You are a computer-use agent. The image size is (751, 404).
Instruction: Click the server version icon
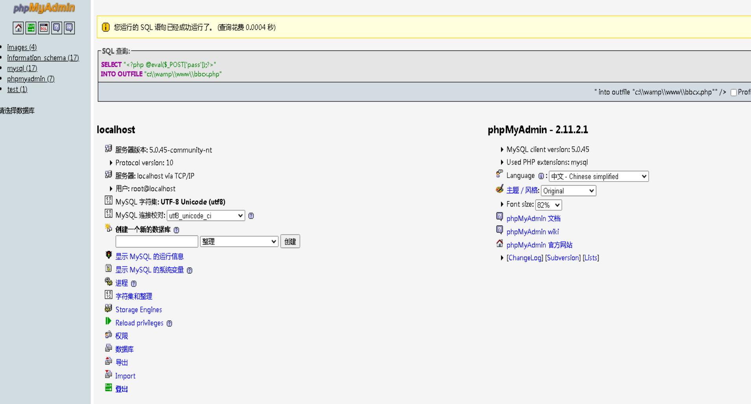109,149
